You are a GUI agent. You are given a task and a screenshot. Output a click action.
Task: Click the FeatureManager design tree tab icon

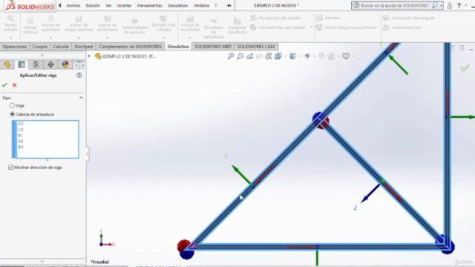pyautogui.click(x=7, y=65)
